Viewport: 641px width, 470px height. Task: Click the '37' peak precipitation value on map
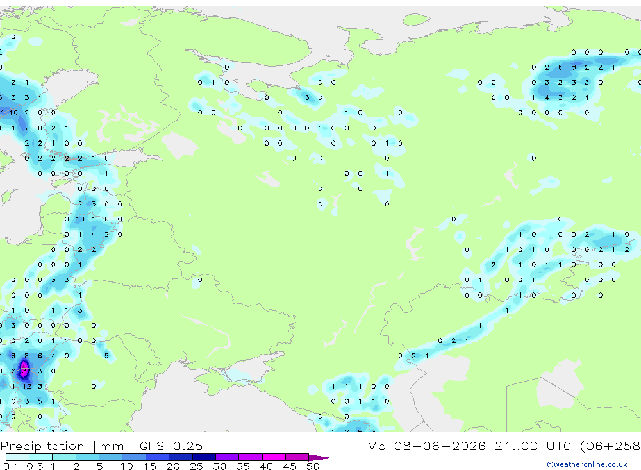[26, 371]
